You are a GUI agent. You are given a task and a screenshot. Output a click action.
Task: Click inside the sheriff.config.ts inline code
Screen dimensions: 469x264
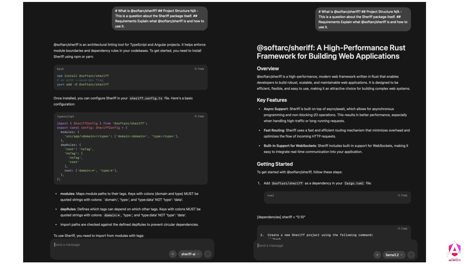click(146, 98)
